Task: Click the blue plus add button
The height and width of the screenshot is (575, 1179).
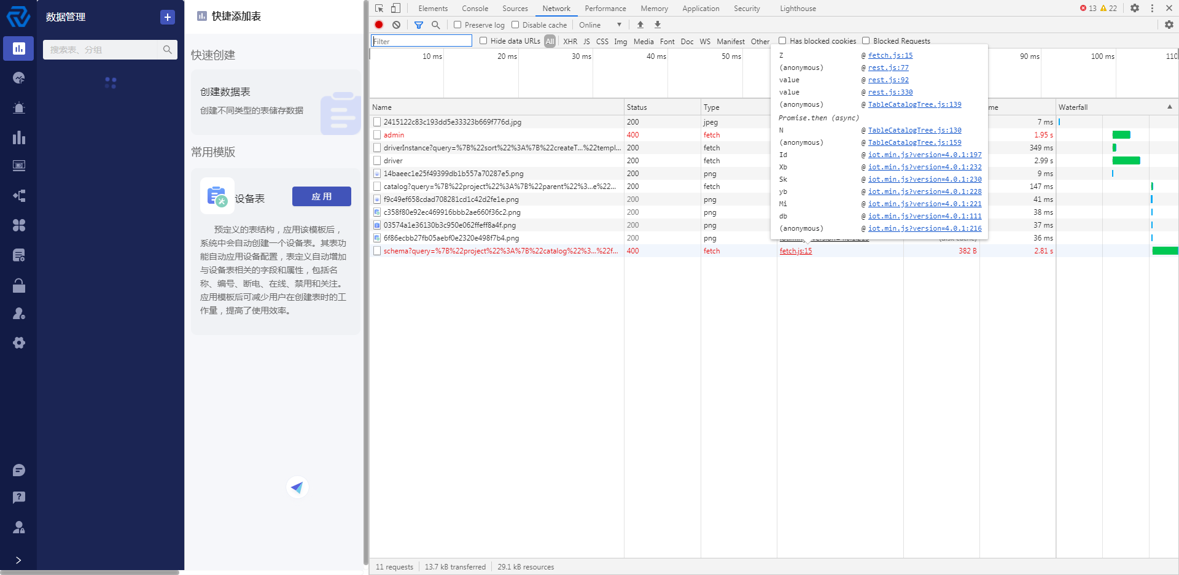Action: [167, 17]
